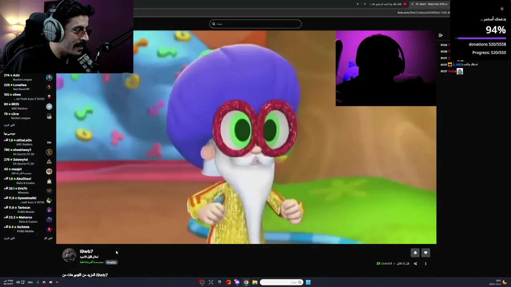Open the share icon below the video
The width and height of the screenshot is (511, 287).
coord(415,263)
